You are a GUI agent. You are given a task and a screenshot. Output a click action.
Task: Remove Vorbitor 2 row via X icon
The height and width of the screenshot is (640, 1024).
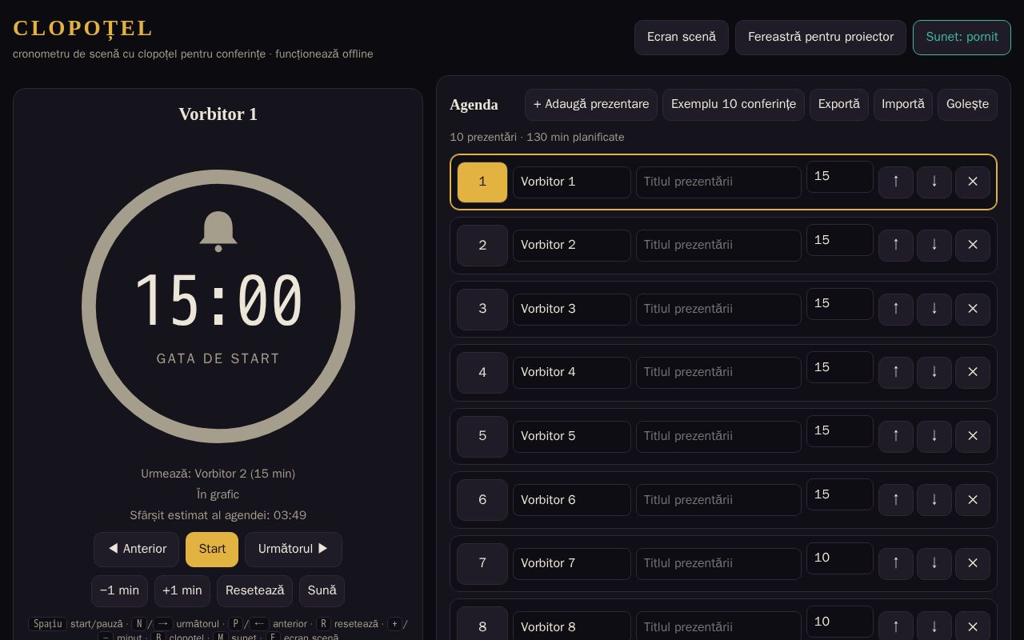(973, 245)
